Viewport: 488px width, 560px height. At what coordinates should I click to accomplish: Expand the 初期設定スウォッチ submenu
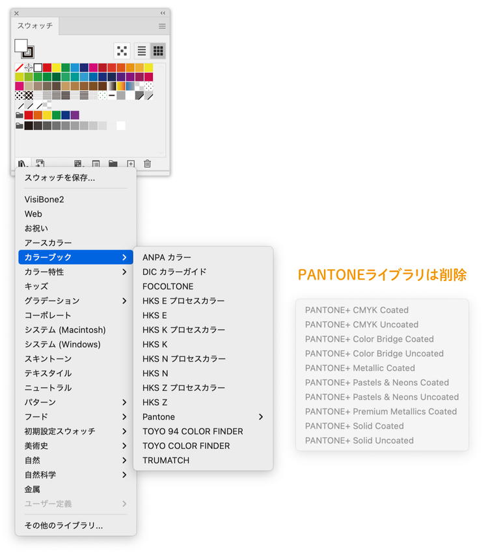pos(75,431)
